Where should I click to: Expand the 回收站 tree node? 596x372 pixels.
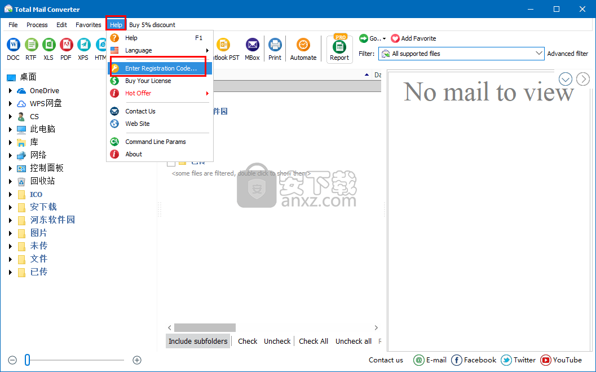tap(10, 181)
